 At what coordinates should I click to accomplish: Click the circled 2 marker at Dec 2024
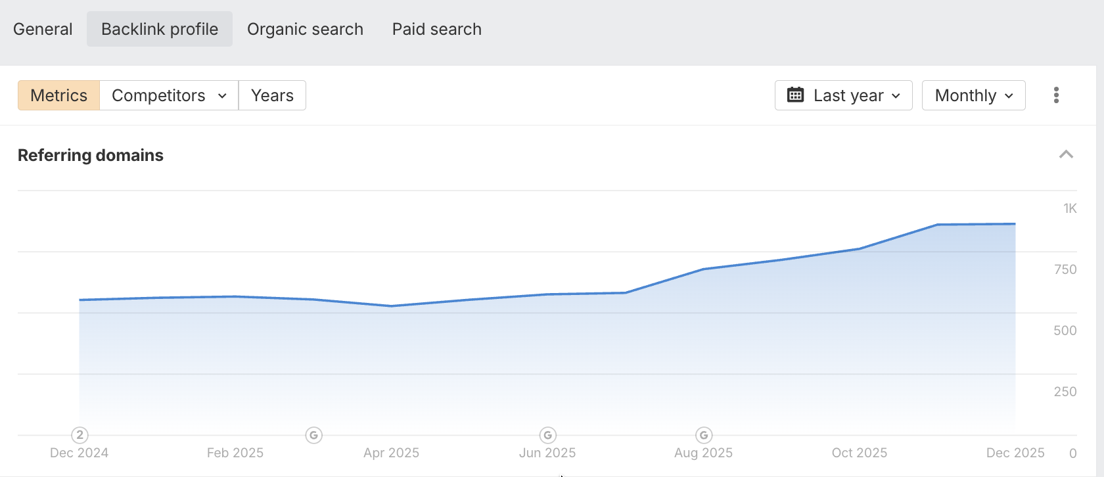click(x=80, y=435)
